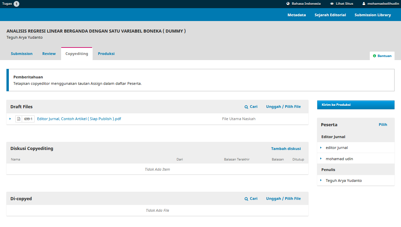Image resolution: width=401 pixels, height=227 pixels.
Task: Expand the editor jurnal participant entry
Action: click(x=321, y=148)
